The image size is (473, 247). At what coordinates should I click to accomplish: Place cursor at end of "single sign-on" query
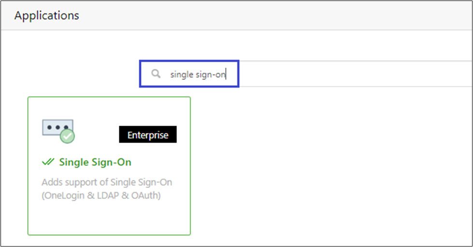pos(226,75)
